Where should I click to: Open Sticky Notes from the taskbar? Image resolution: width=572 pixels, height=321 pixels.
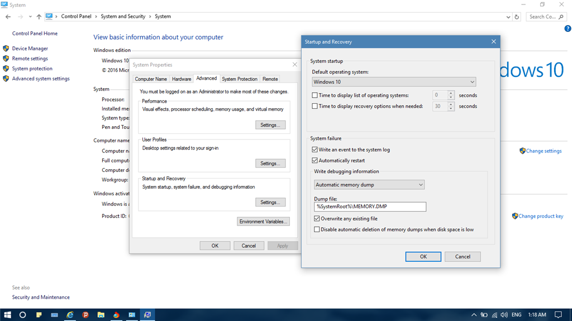click(39, 314)
